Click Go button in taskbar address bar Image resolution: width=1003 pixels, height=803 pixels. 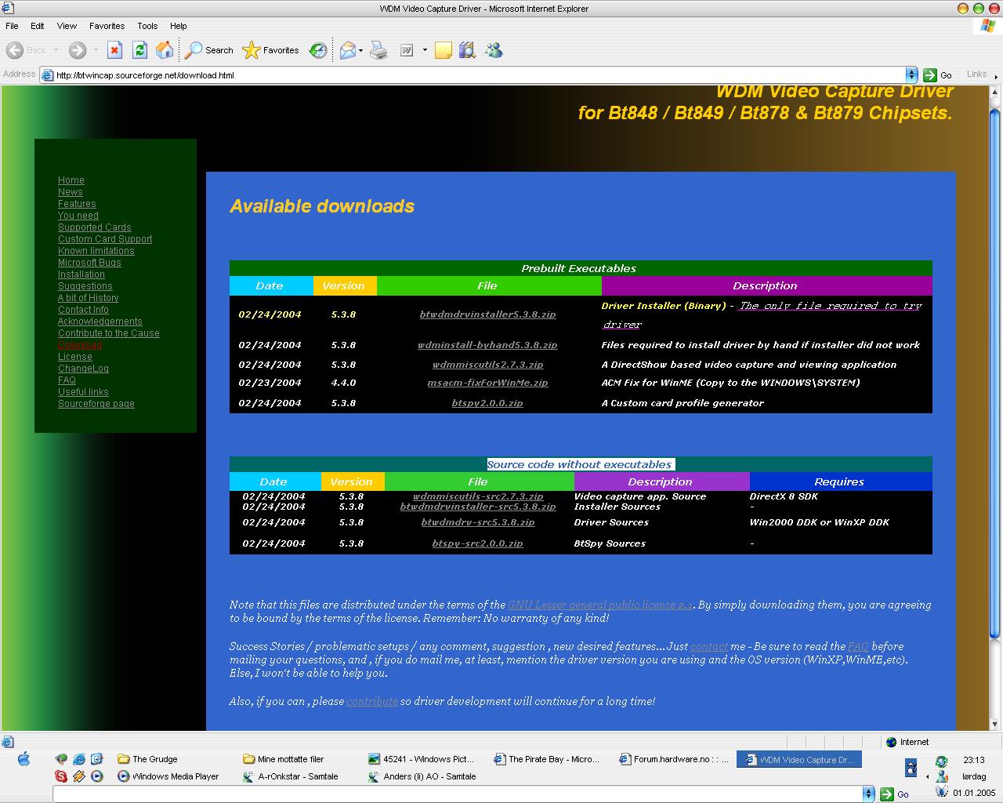point(894,794)
